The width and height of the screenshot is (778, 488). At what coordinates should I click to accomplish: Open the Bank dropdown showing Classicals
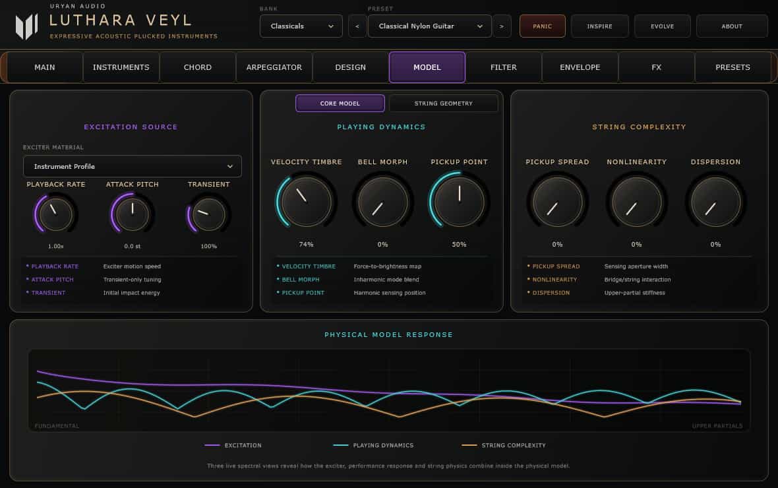pyautogui.click(x=301, y=26)
